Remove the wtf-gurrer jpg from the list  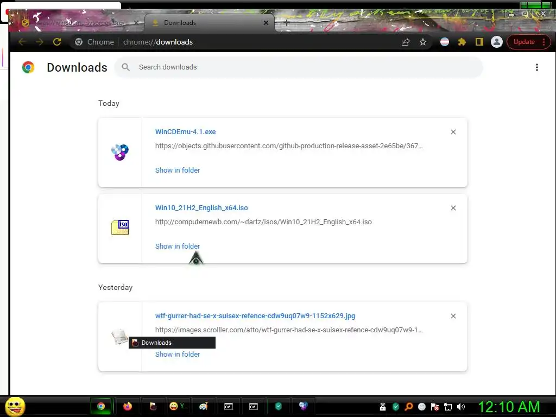[x=453, y=316]
